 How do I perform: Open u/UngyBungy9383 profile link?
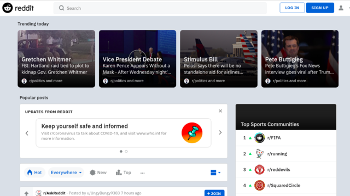click(103, 193)
